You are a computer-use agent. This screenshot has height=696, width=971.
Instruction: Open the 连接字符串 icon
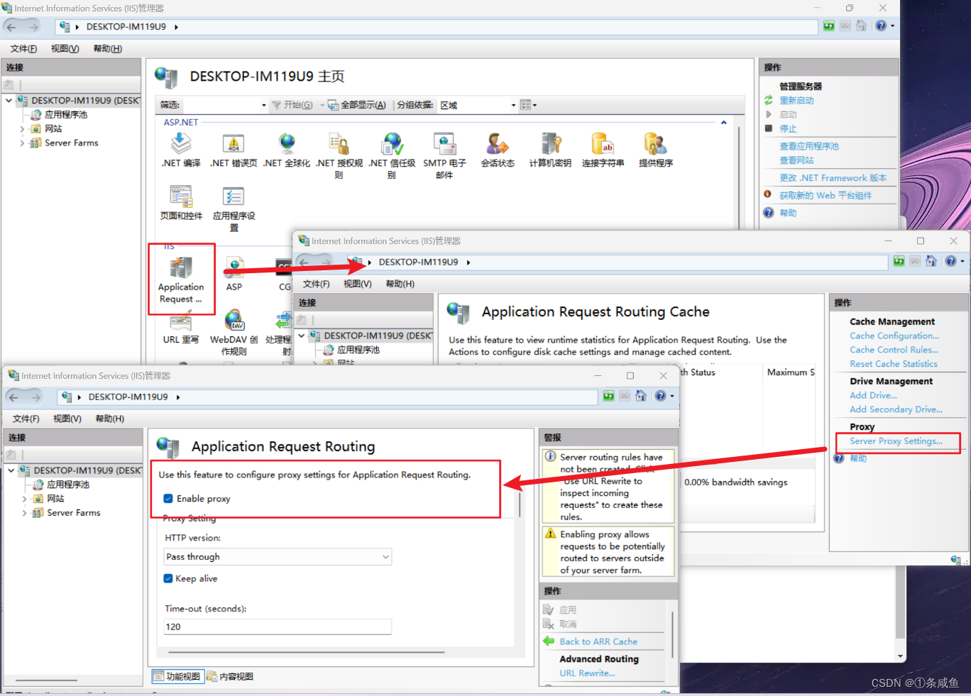[x=603, y=144]
